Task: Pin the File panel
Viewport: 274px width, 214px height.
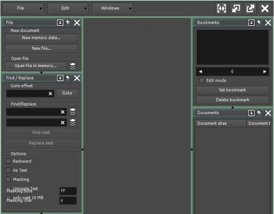Action: click(68, 22)
